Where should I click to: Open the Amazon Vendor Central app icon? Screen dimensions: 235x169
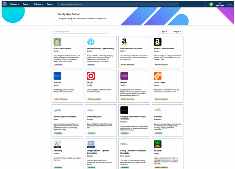pyautogui.click(x=124, y=42)
